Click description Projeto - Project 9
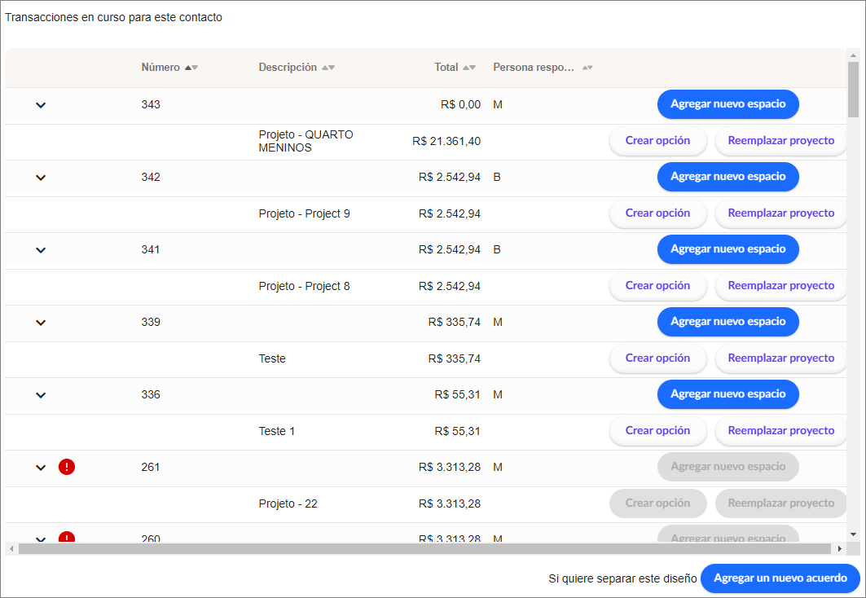This screenshot has width=866, height=598. [x=305, y=213]
